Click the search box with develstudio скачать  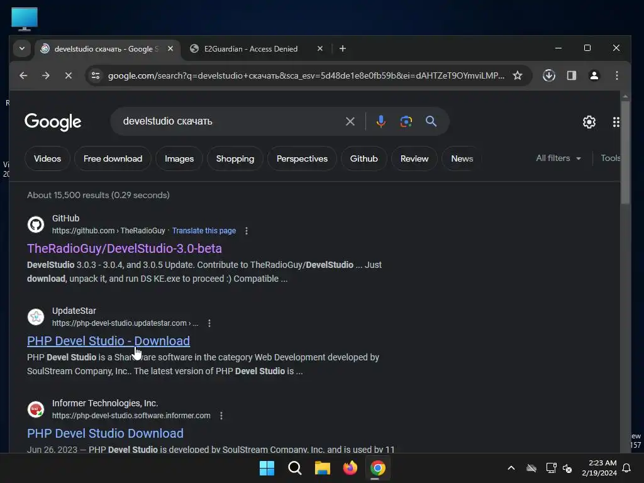point(230,121)
